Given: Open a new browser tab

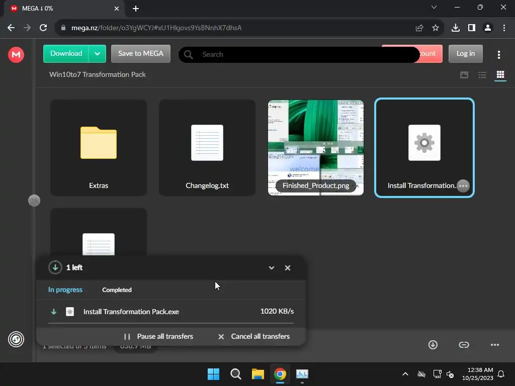Looking at the screenshot, I should click(136, 9).
